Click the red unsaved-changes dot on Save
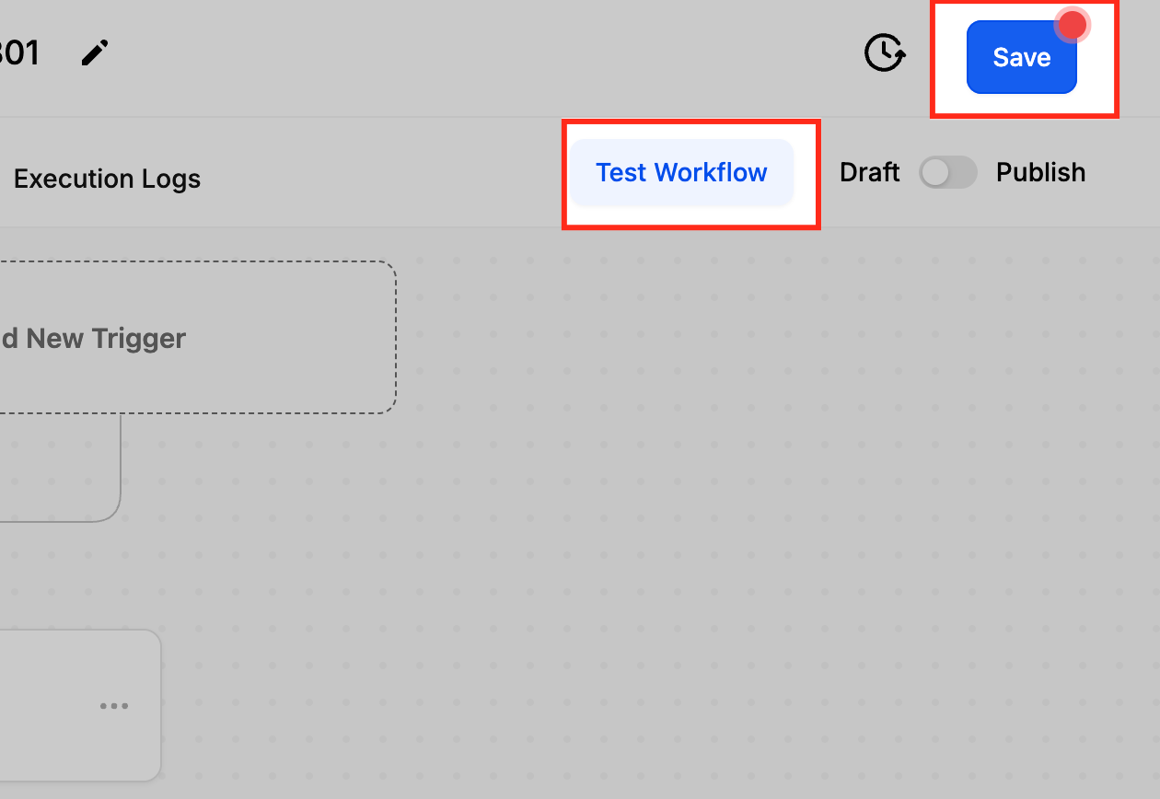1160x799 pixels. pos(1072,26)
